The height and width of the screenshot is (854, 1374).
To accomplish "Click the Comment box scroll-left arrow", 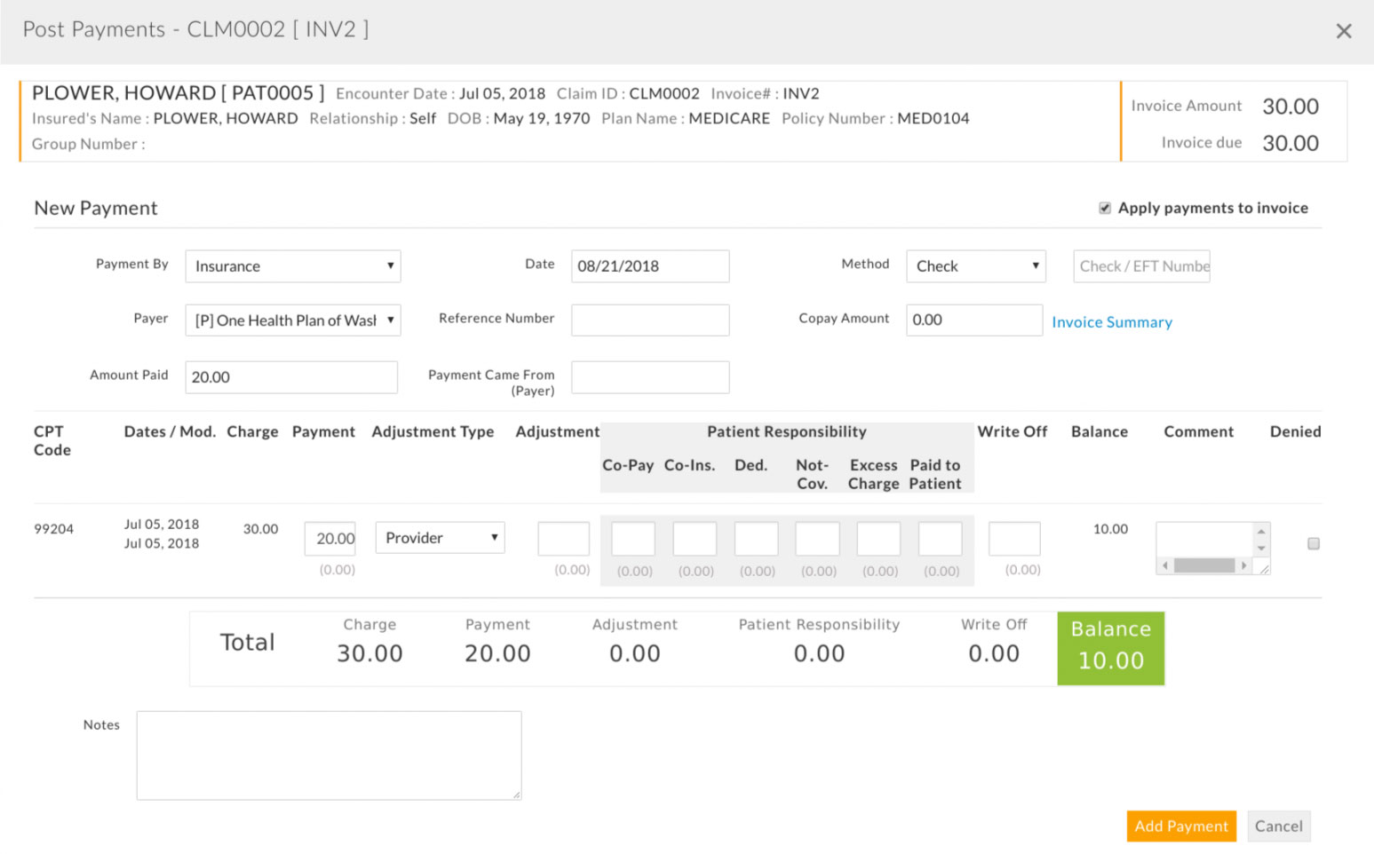I will click(x=1164, y=565).
